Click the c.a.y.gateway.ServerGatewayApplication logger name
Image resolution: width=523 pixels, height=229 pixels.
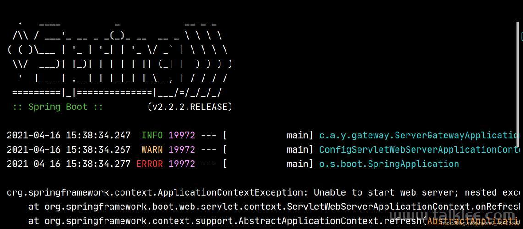(x=418, y=136)
